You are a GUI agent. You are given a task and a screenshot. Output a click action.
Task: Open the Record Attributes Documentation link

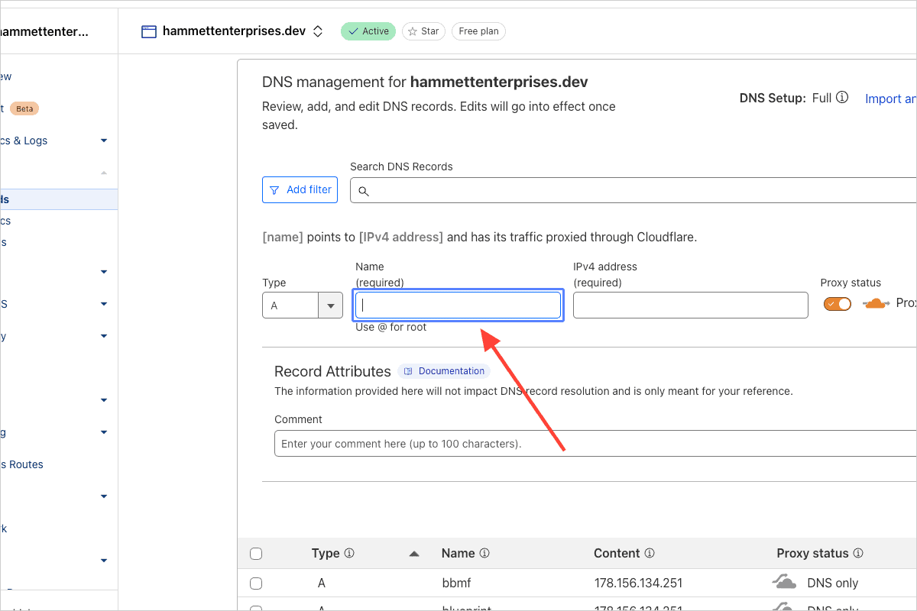444,371
